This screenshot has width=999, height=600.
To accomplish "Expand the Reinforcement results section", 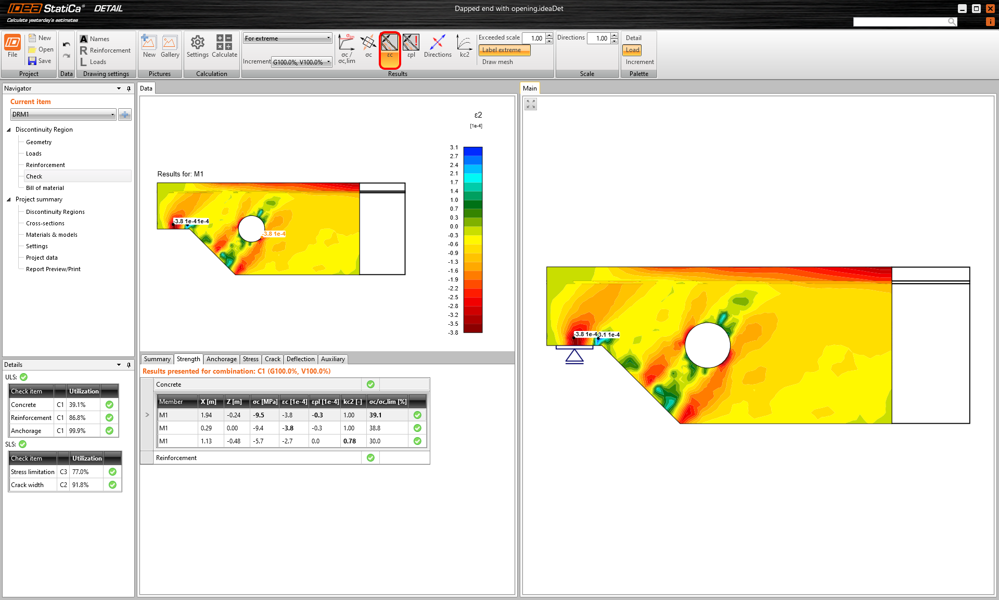I will [x=176, y=458].
